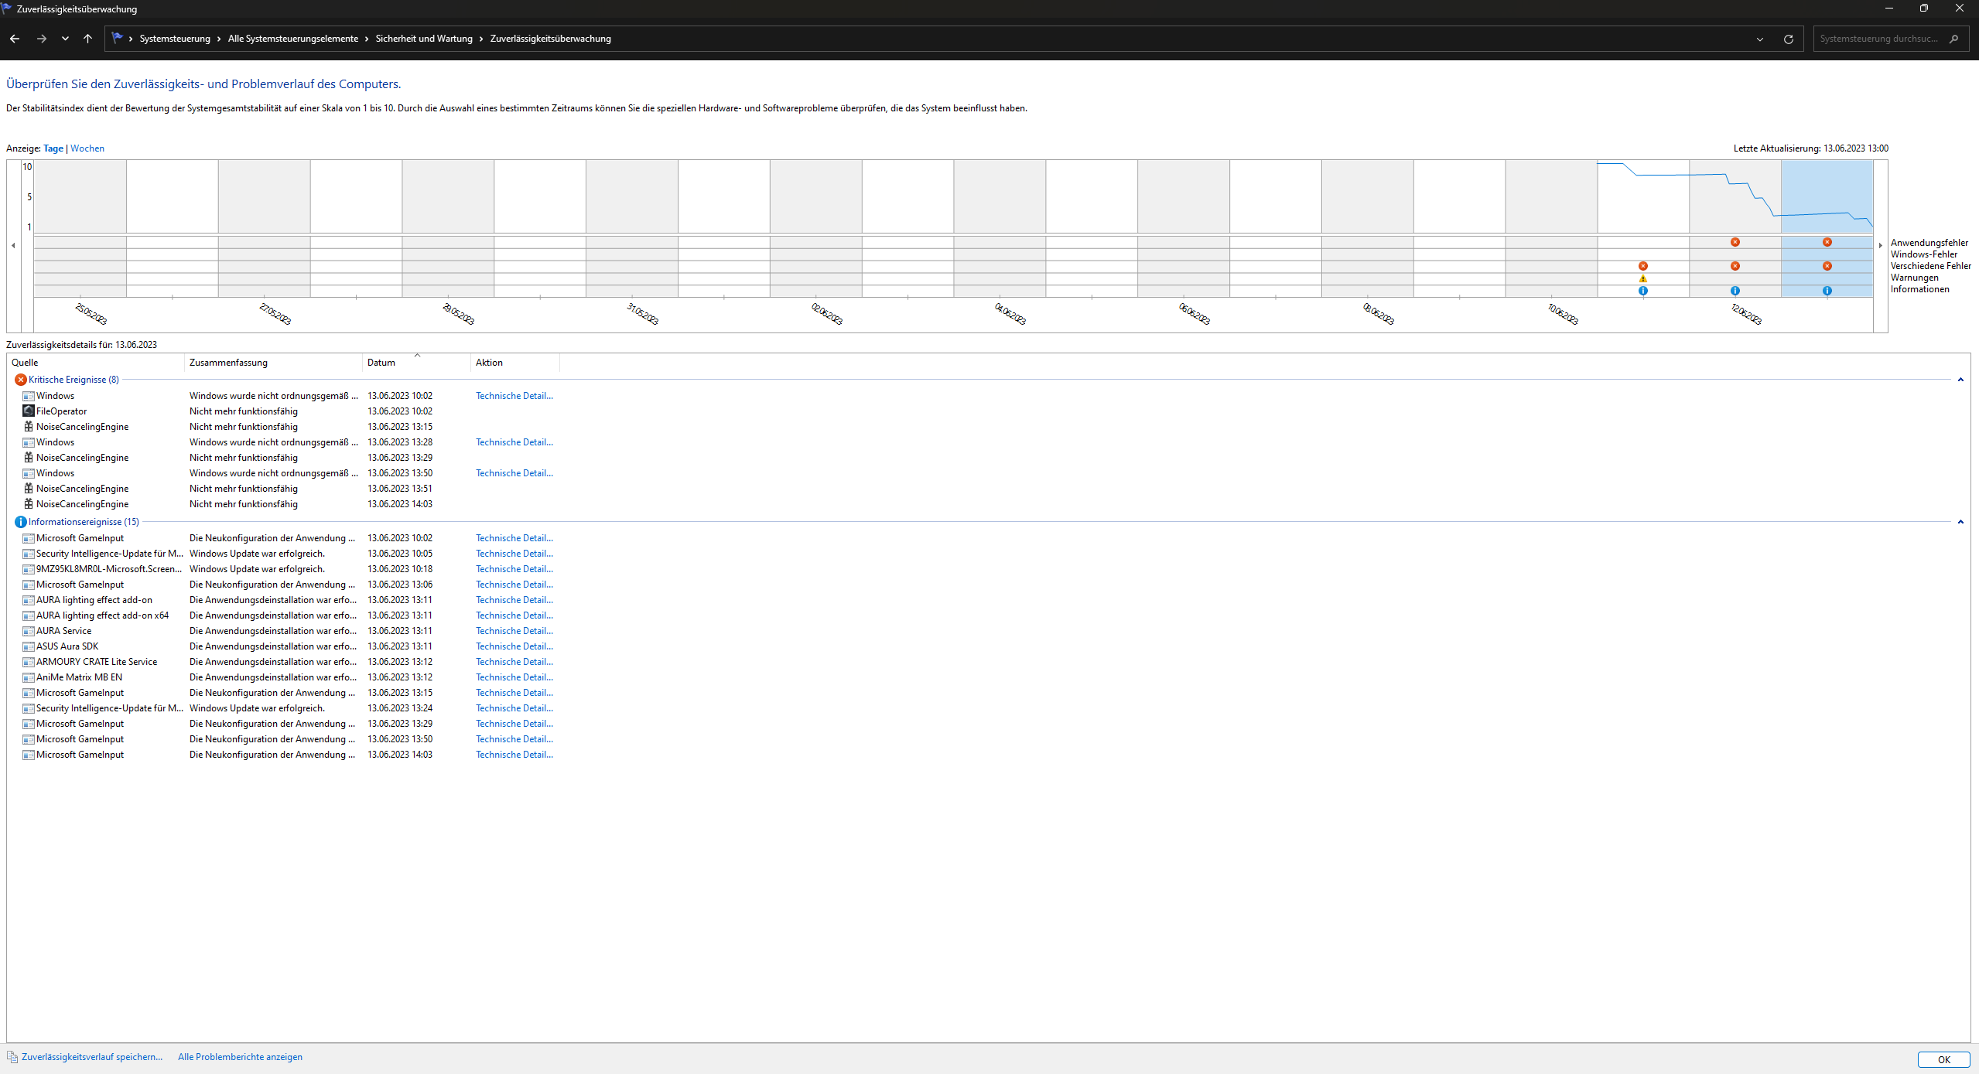Click the up-one-level arrow
The image size is (1979, 1074).
[x=88, y=39]
